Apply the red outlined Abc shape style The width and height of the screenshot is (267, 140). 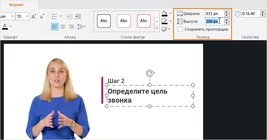pos(144,21)
